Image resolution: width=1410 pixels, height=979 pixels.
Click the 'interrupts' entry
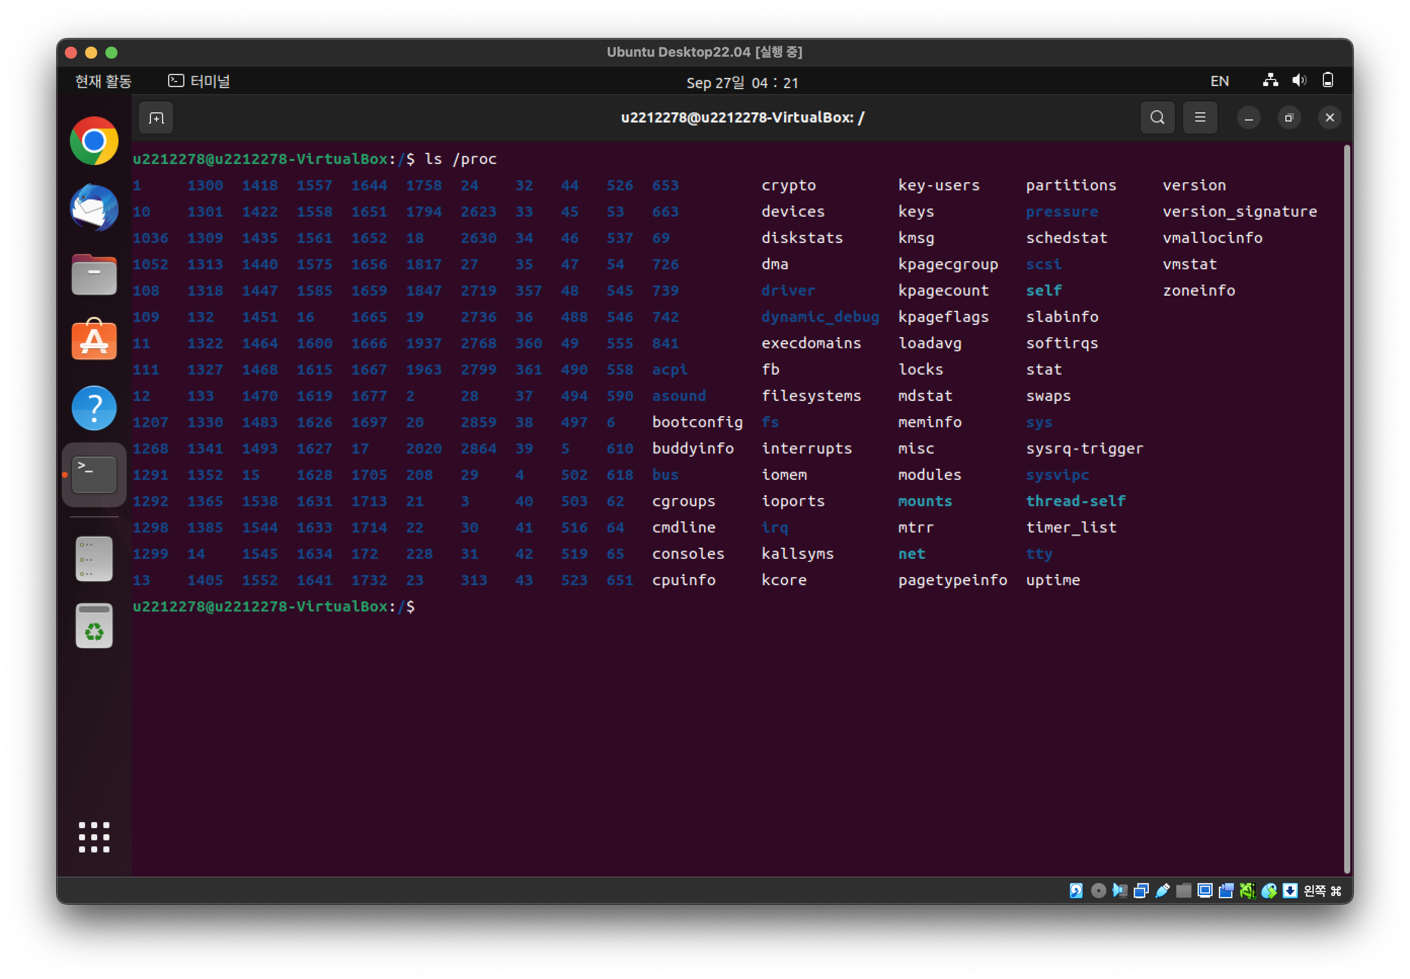[x=806, y=449]
